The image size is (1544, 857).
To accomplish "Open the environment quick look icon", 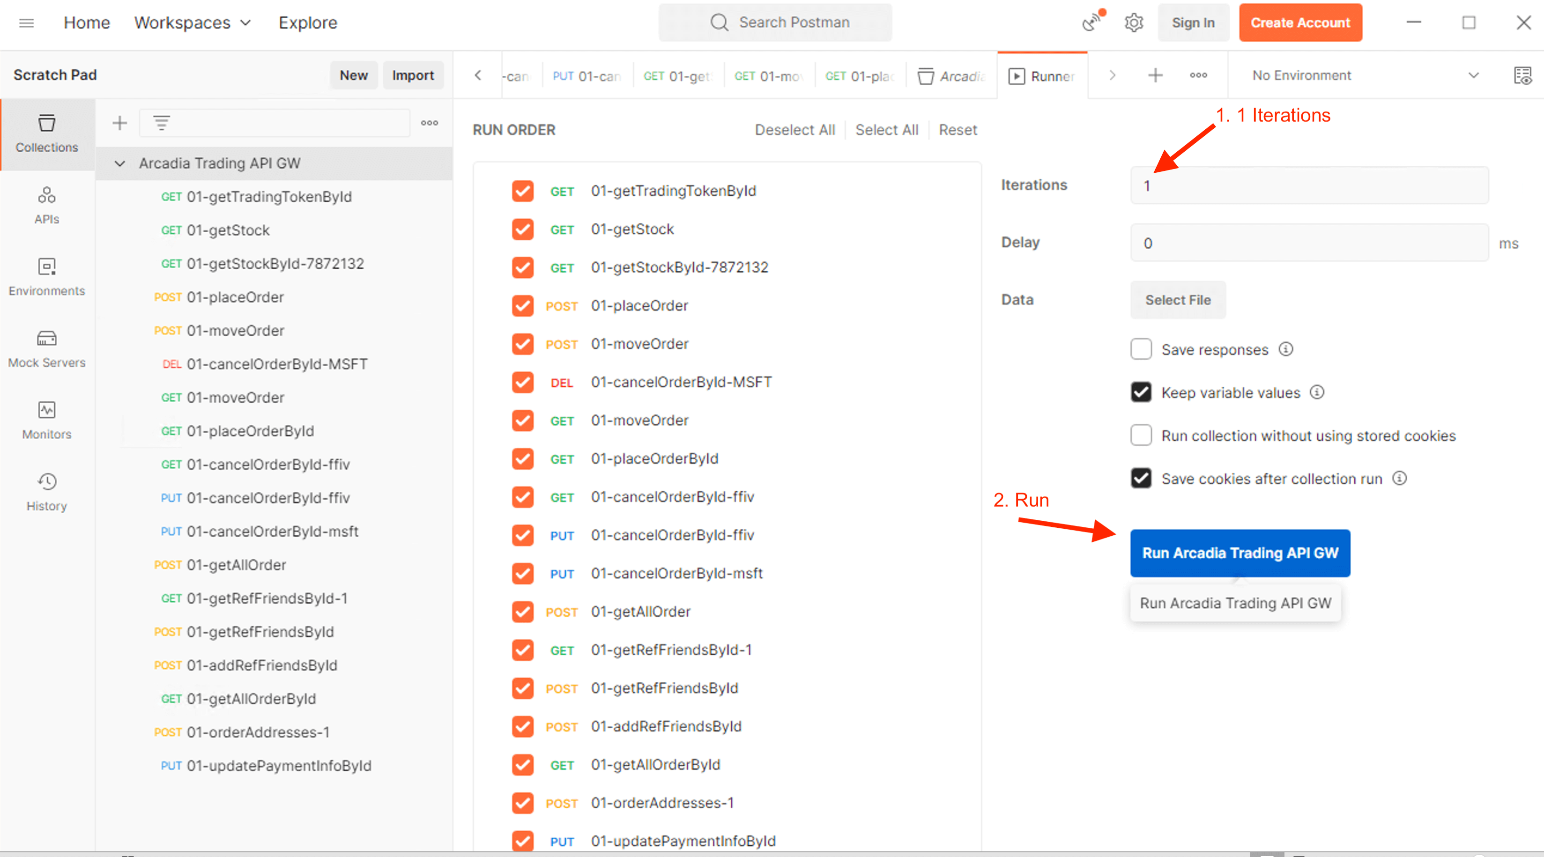I will 1522,75.
